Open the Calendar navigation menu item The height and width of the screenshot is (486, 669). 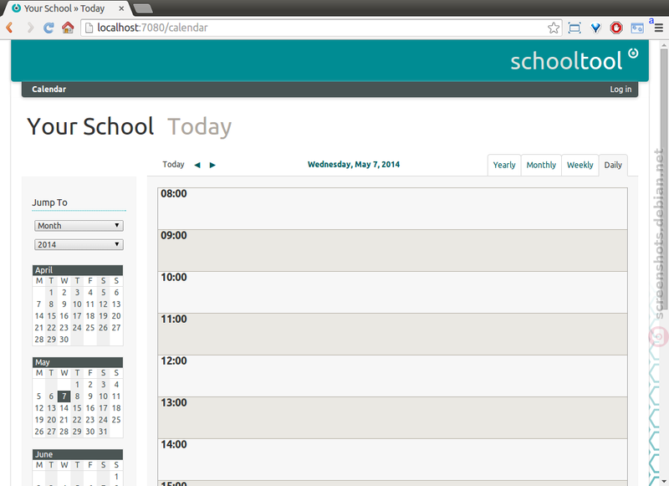[49, 90]
